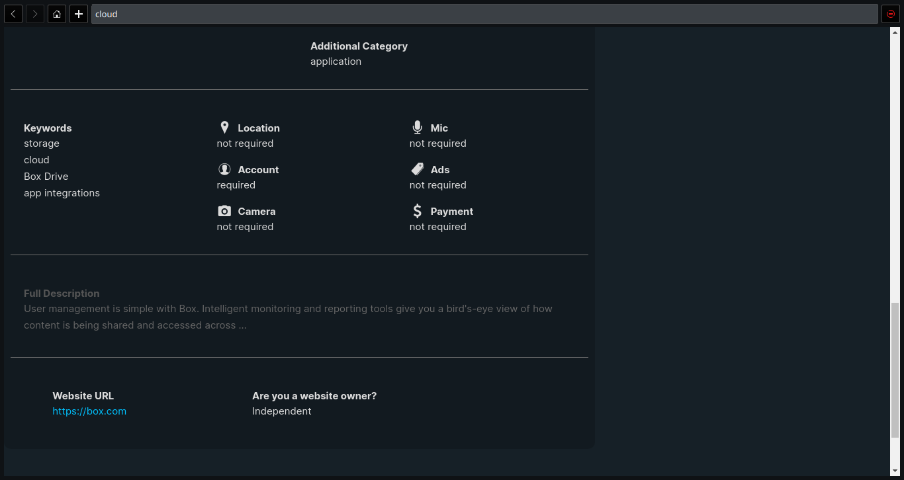This screenshot has width=904, height=480.
Task: Click the vertical scrollbar thumb
Action: click(x=895, y=370)
